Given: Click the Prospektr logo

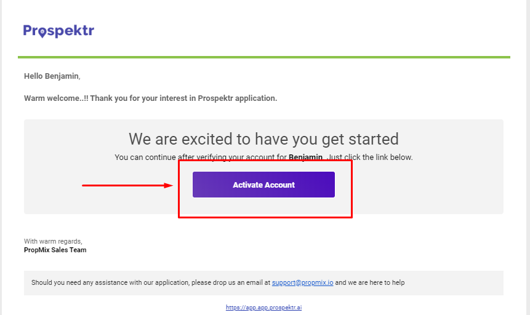Looking at the screenshot, I should 58,31.
